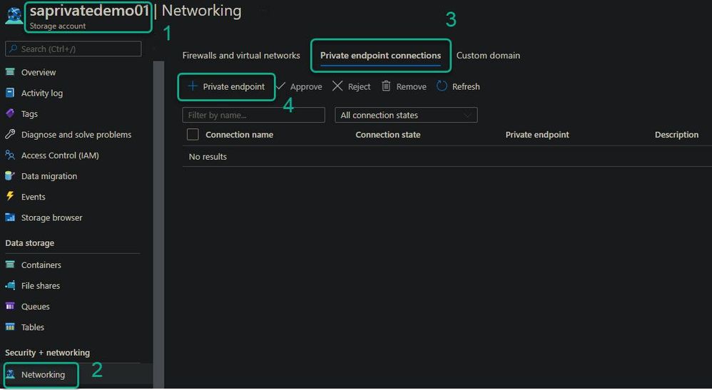Open Access Control (IAM) page

coord(60,155)
